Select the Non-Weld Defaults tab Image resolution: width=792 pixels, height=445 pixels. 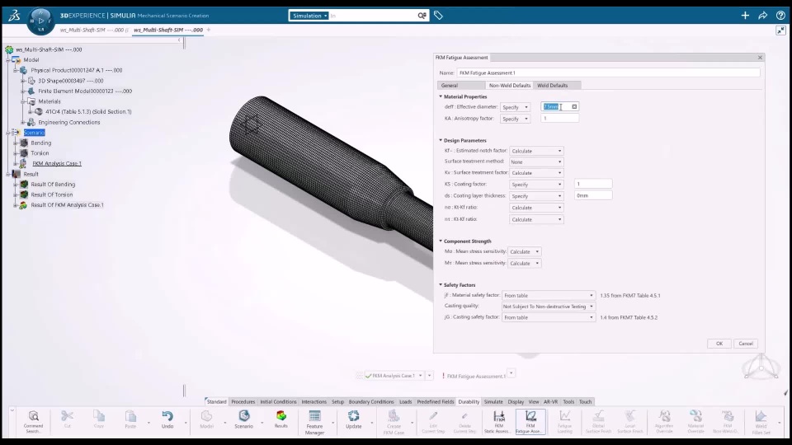pyautogui.click(x=510, y=85)
